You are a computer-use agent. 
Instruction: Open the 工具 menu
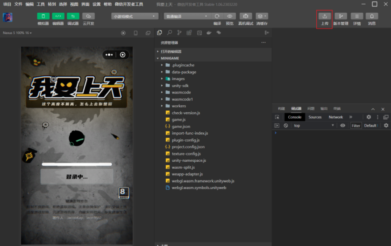coord(41,4)
